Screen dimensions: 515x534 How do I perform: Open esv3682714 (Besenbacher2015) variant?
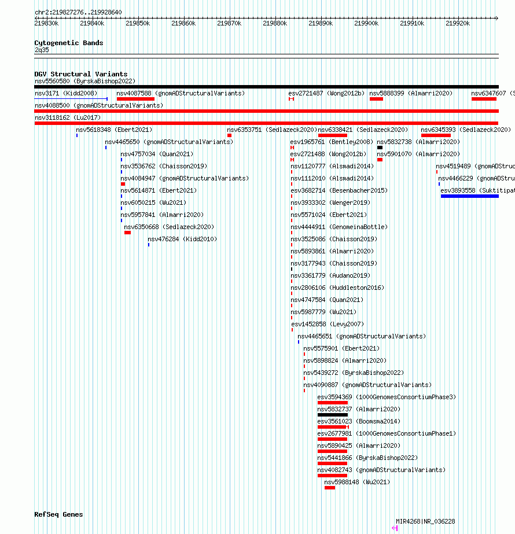pyautogui.click(x=339, y=190)
